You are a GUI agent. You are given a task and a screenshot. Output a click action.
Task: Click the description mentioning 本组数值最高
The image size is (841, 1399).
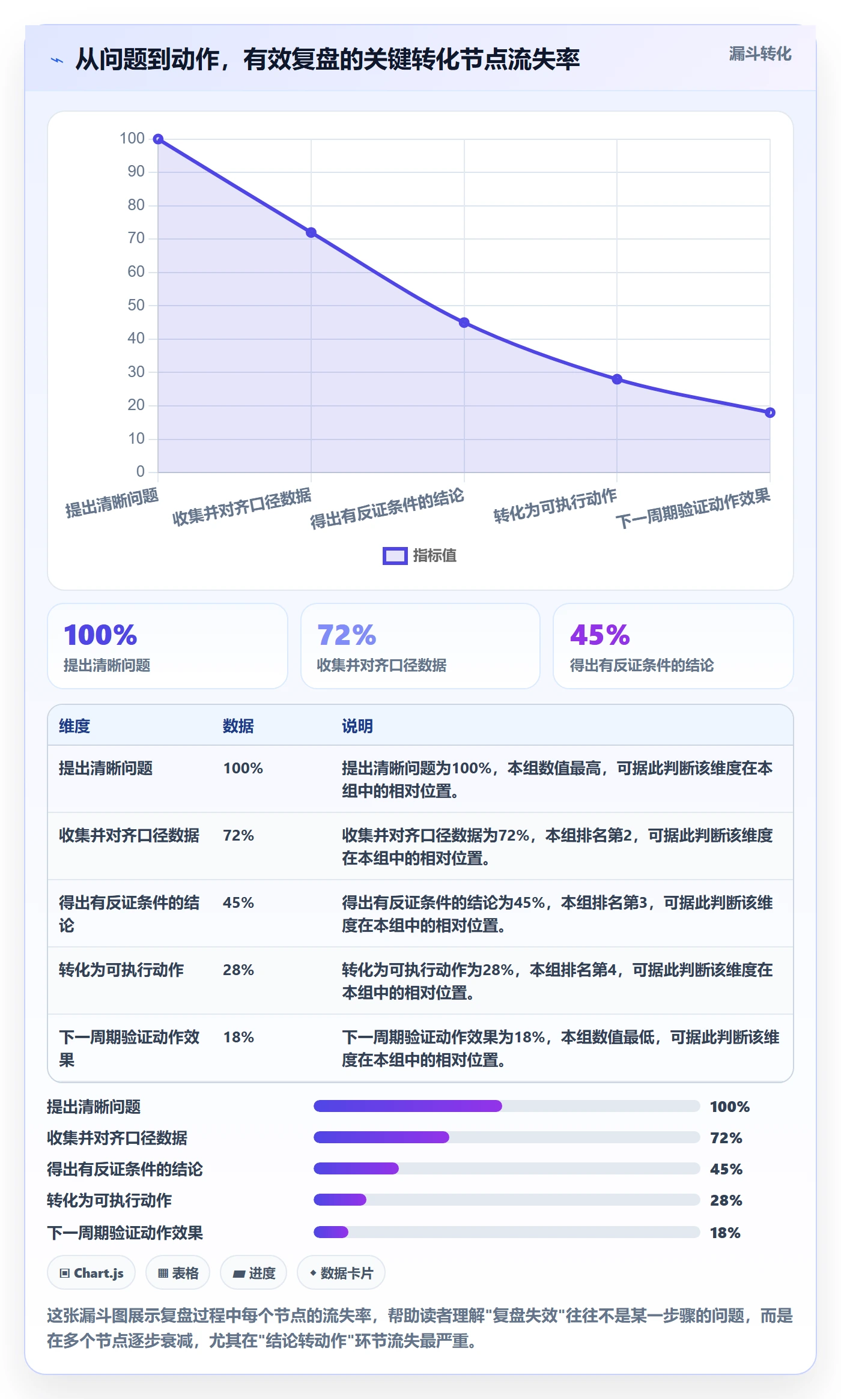557,779
